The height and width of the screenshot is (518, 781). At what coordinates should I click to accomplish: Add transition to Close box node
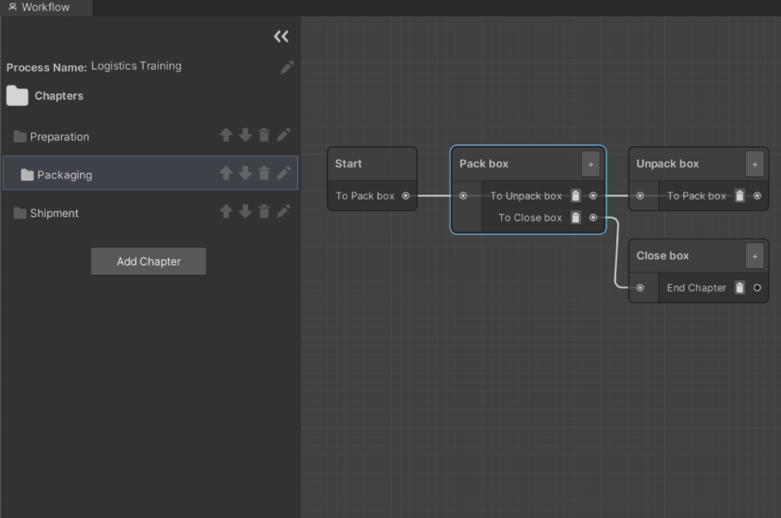pos(754,256)
